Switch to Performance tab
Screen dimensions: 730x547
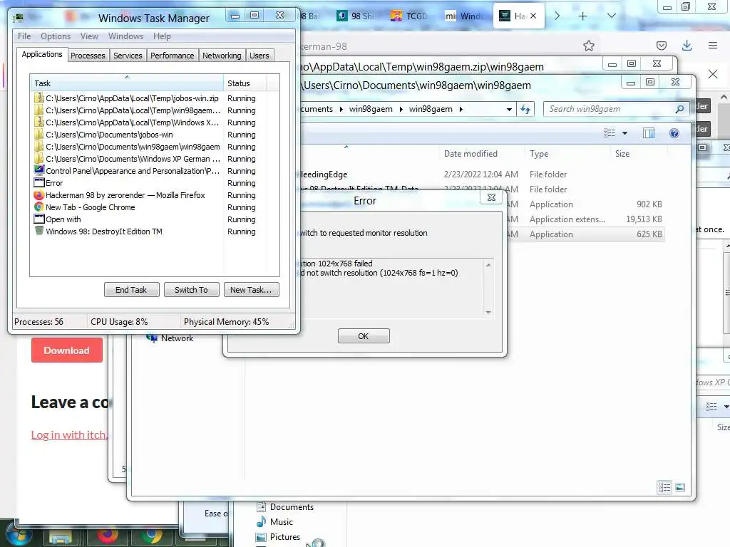point(172,56)
